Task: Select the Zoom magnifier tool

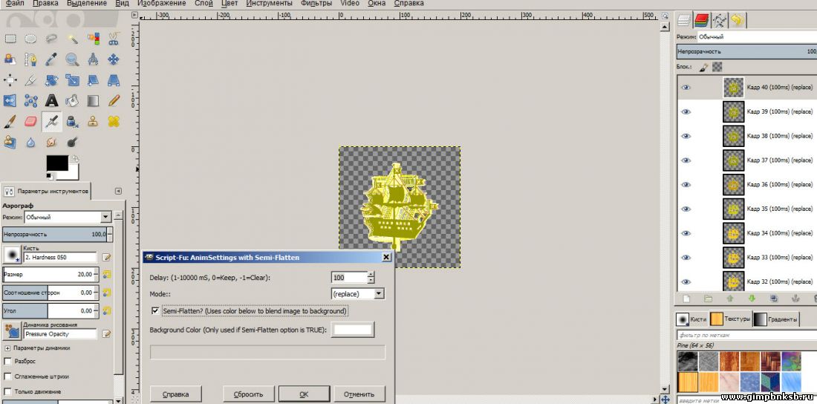Action: (x=72, y=59)
